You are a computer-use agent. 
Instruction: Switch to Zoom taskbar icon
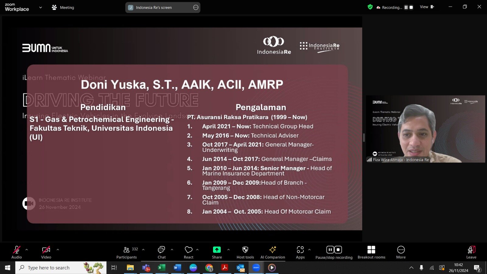point(256,268)
